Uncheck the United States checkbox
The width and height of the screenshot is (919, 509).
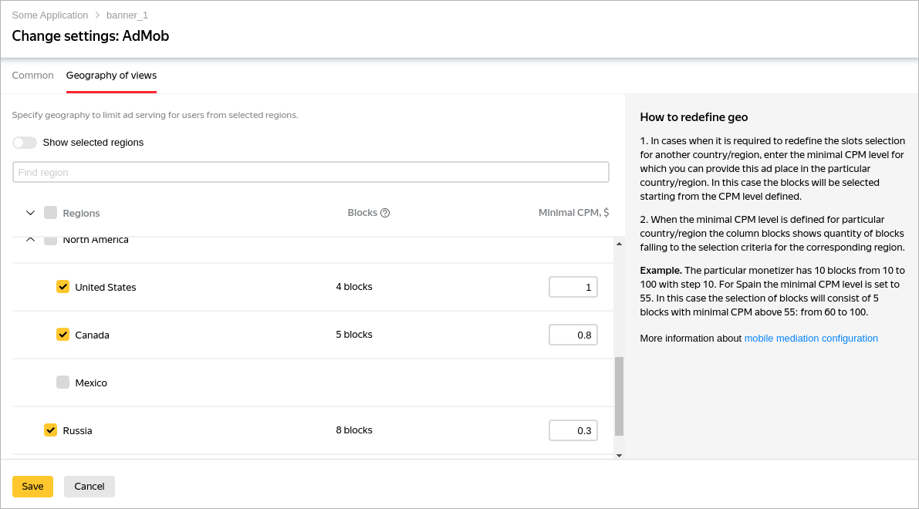63,287
